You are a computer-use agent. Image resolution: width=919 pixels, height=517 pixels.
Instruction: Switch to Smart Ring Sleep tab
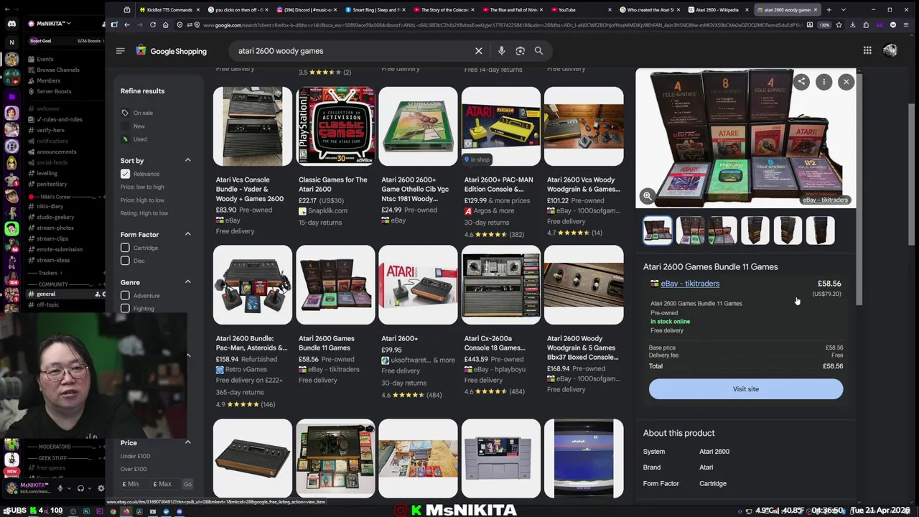point(374,10)
